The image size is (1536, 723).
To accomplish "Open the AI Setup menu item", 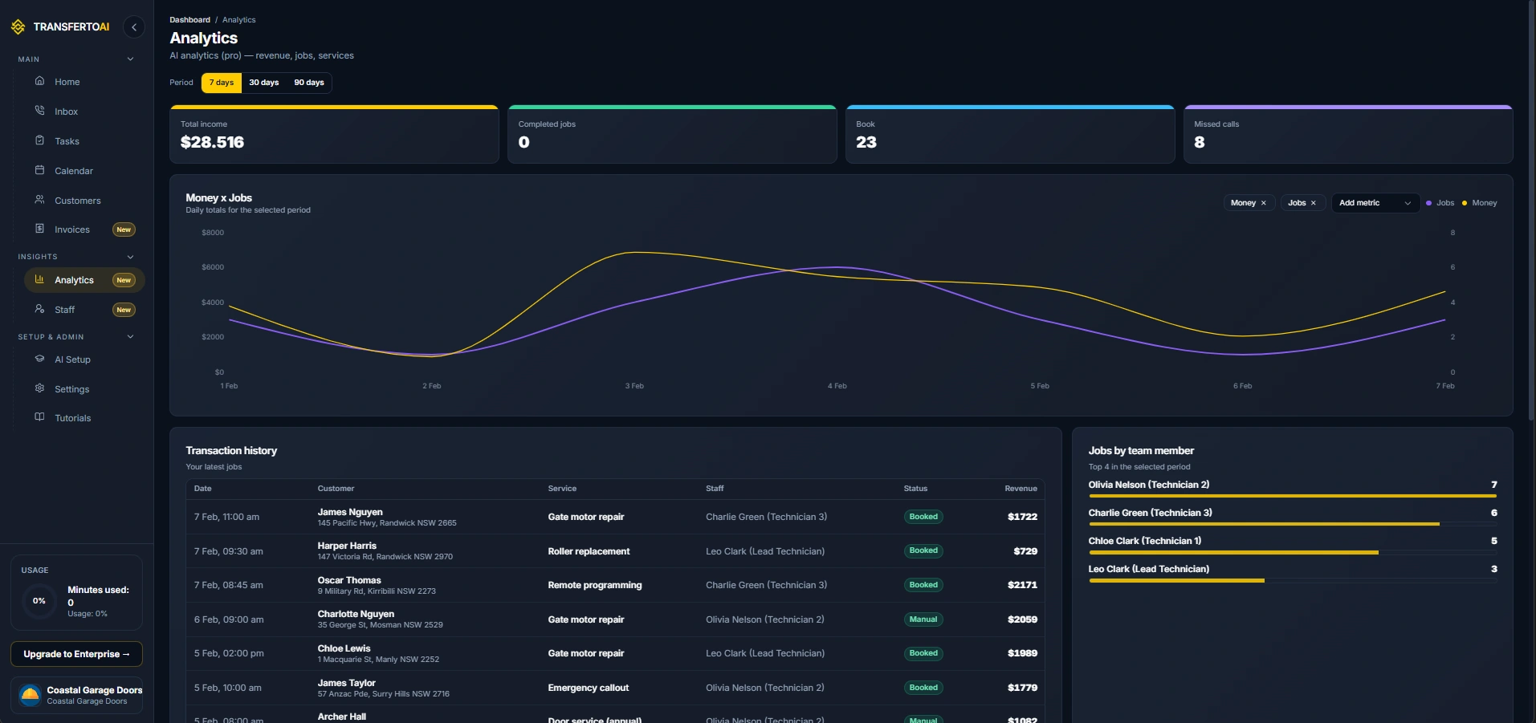I will point(72,359).
